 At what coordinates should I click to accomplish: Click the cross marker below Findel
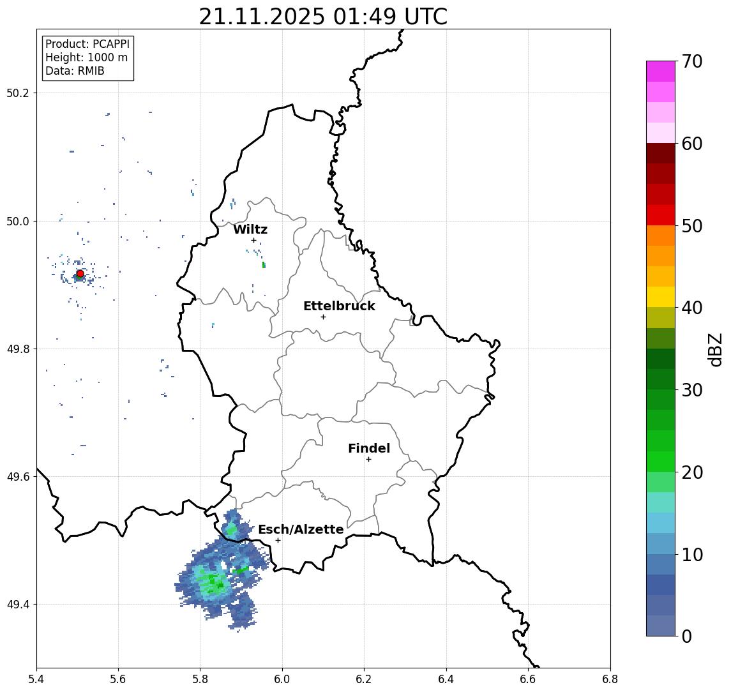tap(368, 460)
